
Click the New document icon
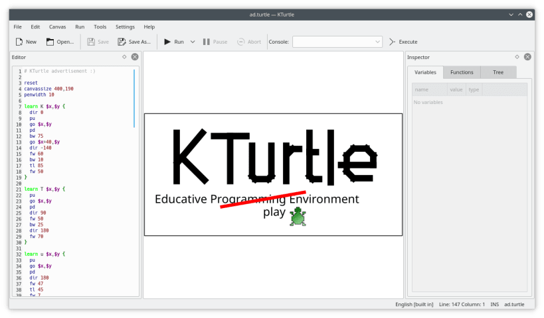point(19,42)
